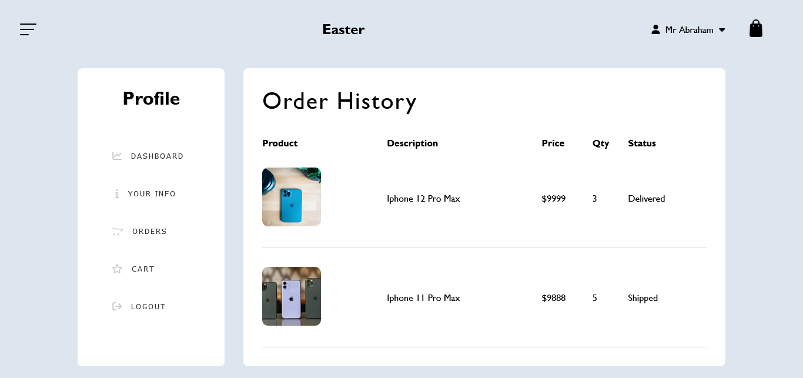Click the Iphone 11 Pro Max product image
This screenshot has width=803, height=378.
click(292, 296)
